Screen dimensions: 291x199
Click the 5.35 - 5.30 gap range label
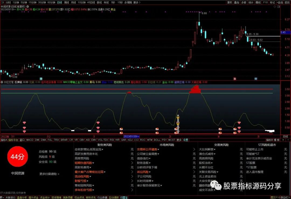pos(252,34)
